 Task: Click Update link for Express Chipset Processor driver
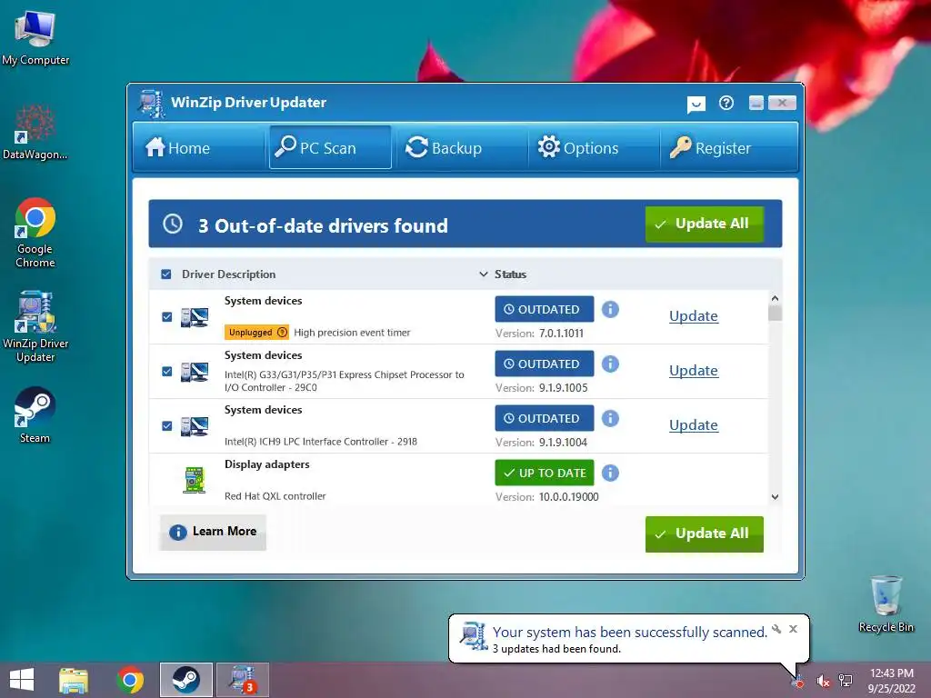pos(694,371)
